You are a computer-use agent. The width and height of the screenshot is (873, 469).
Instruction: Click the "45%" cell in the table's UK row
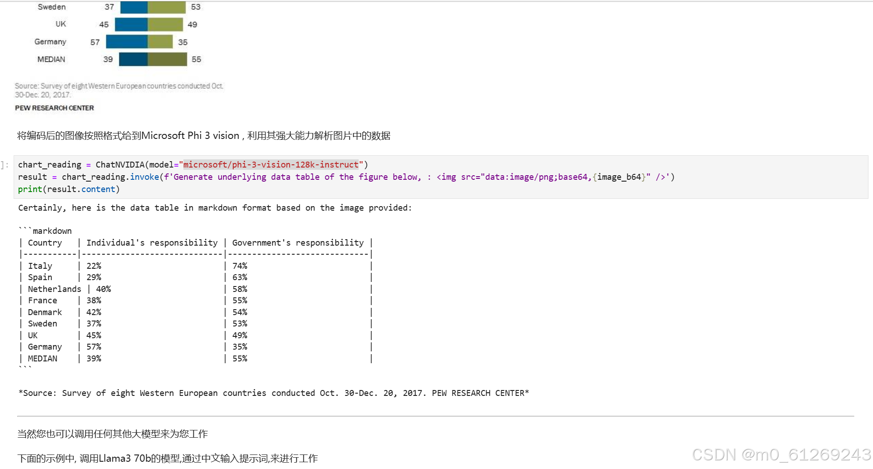point(94,336)
